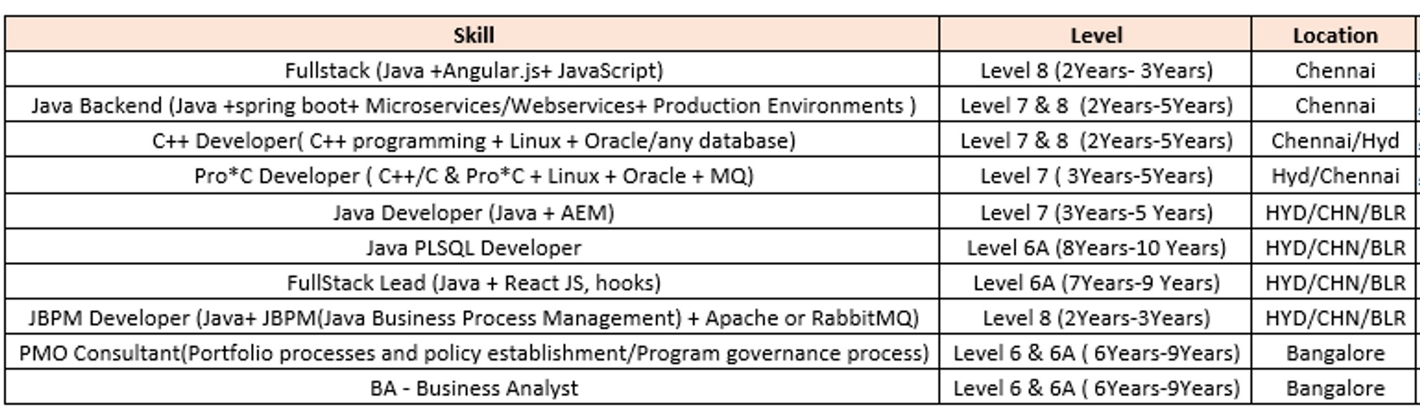The width and height of the screenshot is (1420, 414).
Task: Select the Java Backend skill cell
Action: pos(473,105)
